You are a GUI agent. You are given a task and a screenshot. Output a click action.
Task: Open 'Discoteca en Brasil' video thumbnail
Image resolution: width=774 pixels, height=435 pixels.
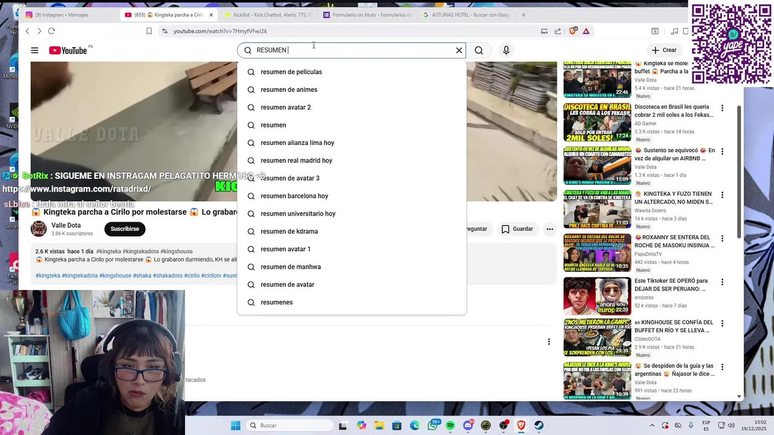[x=597, y=122]
